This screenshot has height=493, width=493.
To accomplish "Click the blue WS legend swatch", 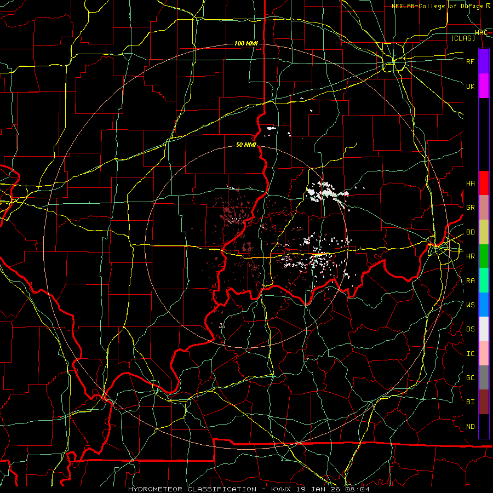I will [x=484, y=305].
